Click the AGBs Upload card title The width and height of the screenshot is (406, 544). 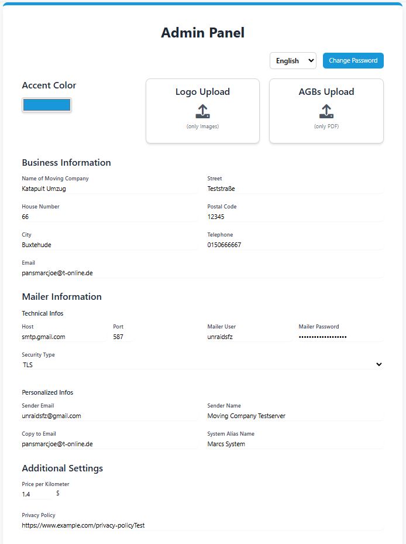click(326, 91)
